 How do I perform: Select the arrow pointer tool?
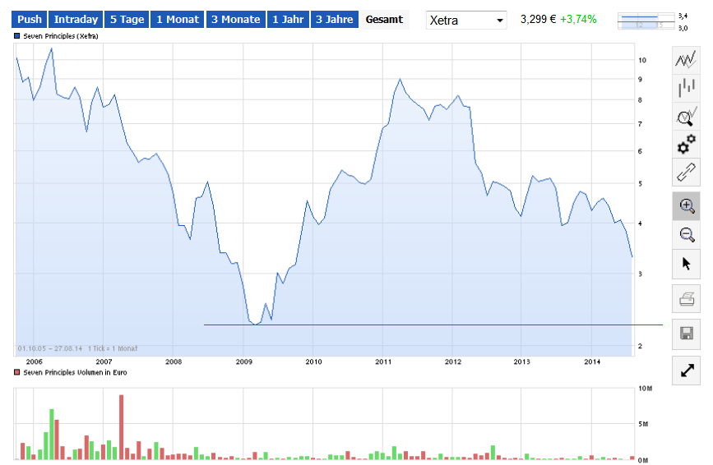point(687,264)
